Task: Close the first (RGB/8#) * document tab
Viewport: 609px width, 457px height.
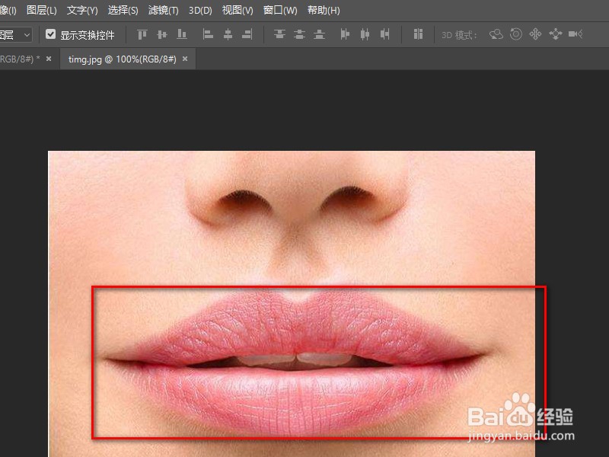Action: 49,59
